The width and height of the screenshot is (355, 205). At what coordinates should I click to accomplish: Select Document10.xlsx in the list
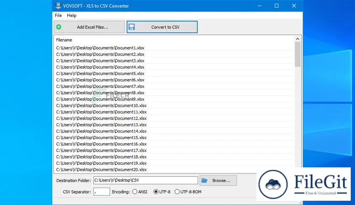coord(101,105)
